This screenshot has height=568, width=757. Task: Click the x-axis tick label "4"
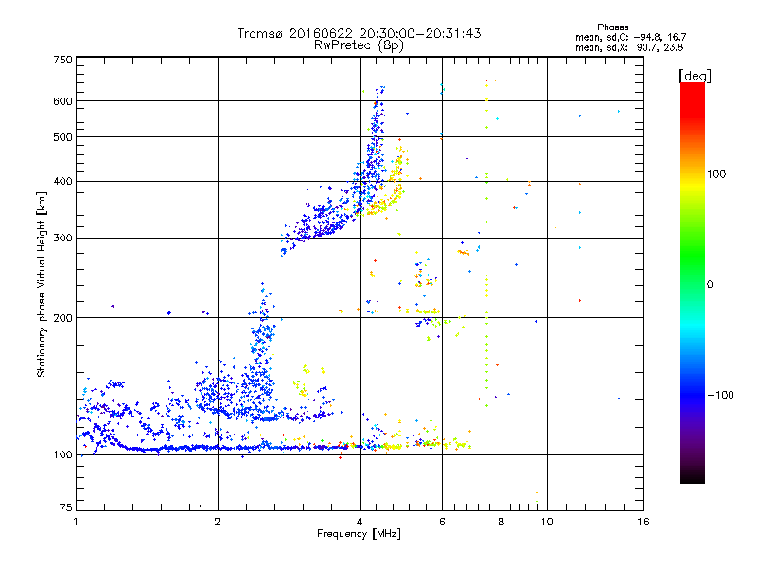360,522
